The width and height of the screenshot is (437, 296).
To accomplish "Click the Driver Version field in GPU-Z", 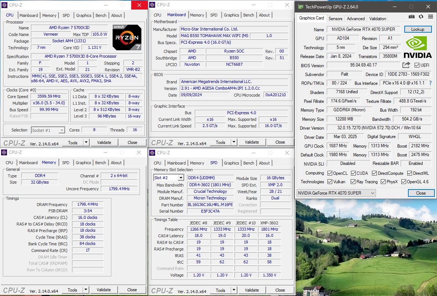I will coord(379,128).
